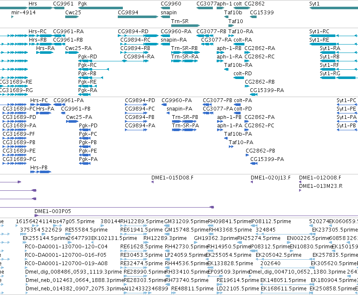Click EST RE48811.5prime
This screenshot has height=295, width=358.
192,289
